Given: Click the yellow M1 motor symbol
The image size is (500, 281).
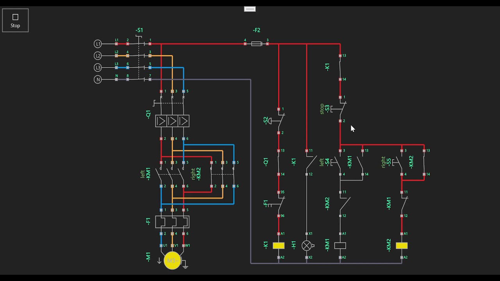Looking at the screenshot, I should pos(172,261).
